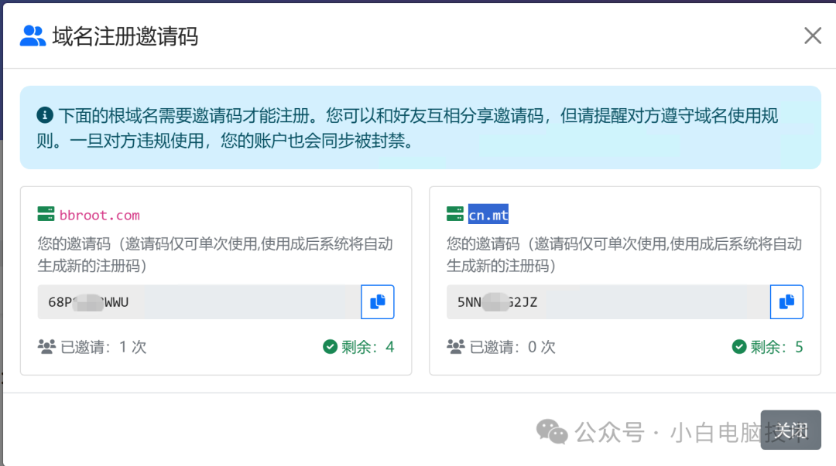Click the highlighted cn.mt domain name
The height and width of the screenshot is (466, 836).
(488, 215)
